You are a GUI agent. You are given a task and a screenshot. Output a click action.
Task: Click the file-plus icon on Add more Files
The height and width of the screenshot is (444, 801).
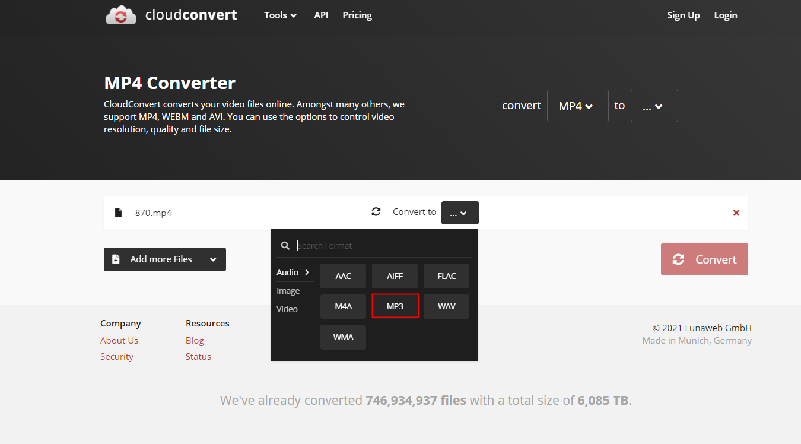[x=116, y=259]
